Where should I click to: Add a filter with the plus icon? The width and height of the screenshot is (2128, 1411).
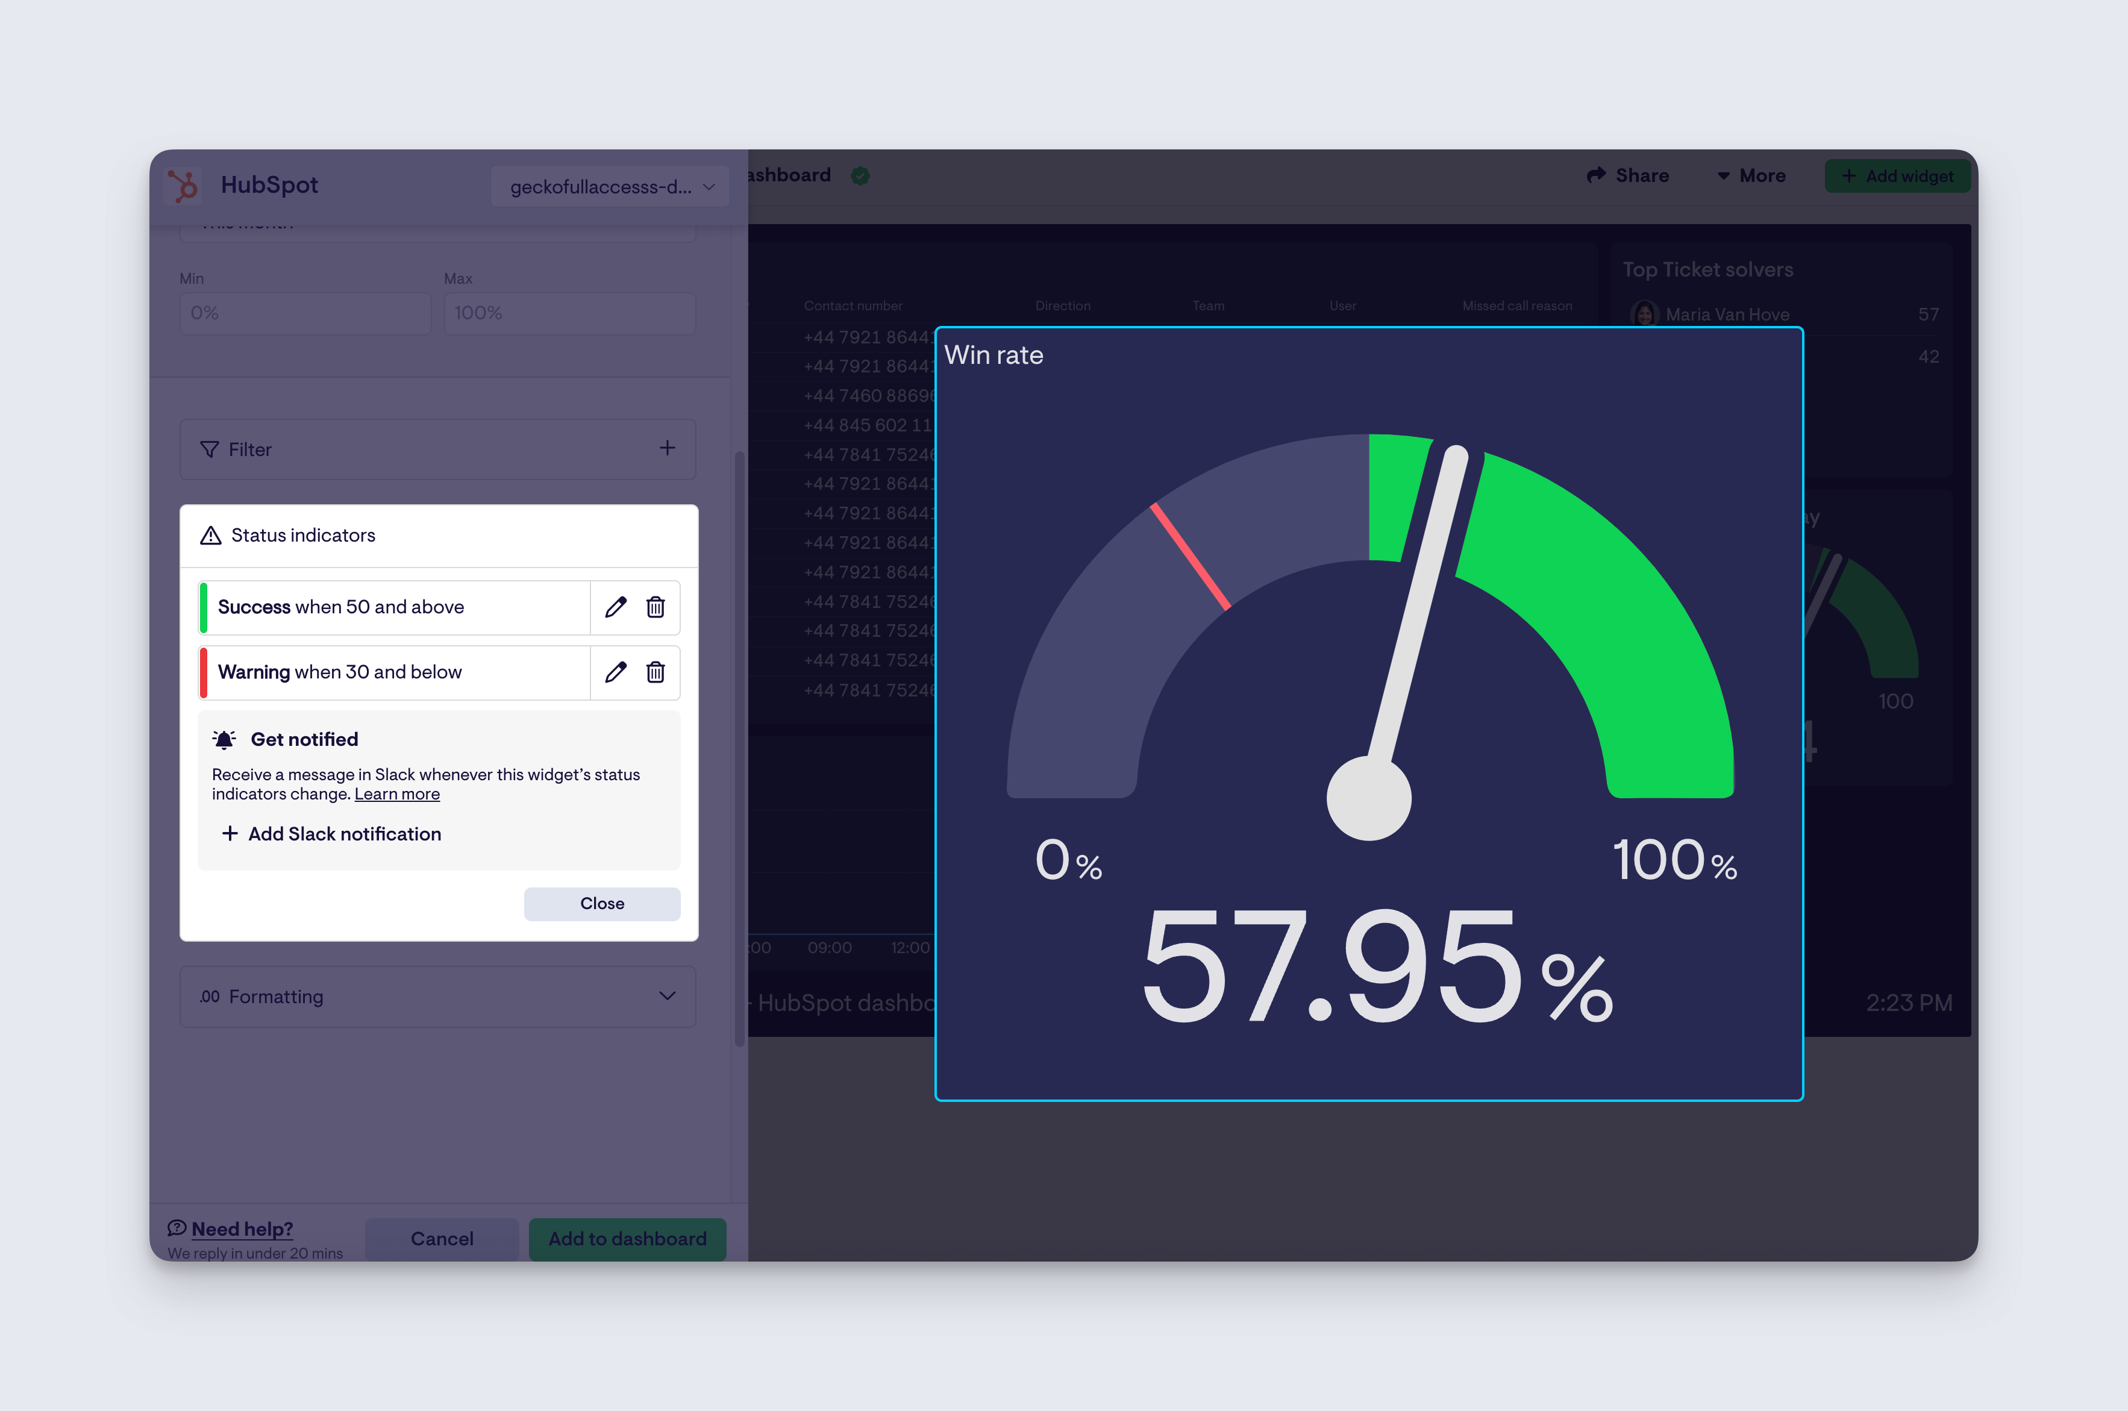tap(667, 448)
